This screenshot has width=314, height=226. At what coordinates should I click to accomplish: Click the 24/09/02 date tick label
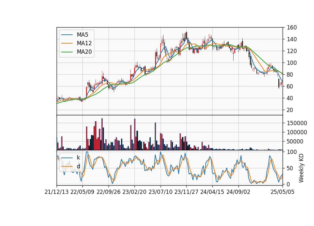[238, 192]
